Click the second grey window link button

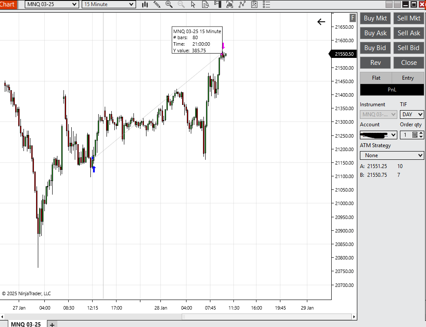point(397,4)
